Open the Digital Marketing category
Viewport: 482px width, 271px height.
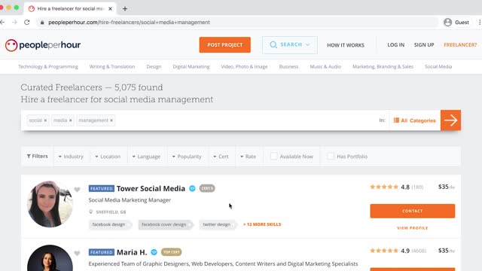tap(191, 67)
